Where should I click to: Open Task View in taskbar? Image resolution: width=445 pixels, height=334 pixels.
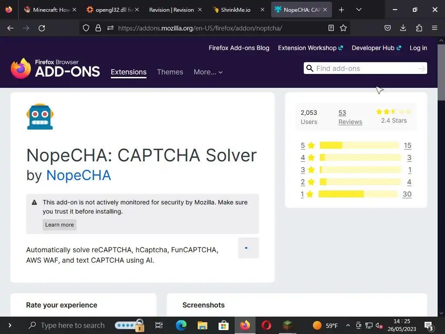coord(159,325)
